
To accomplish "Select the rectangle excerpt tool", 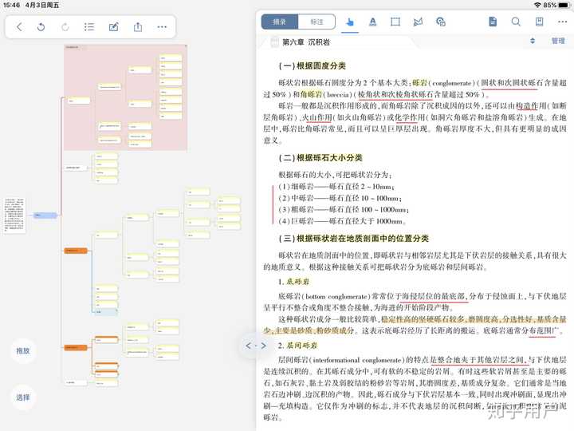I will tap(395, 22).
